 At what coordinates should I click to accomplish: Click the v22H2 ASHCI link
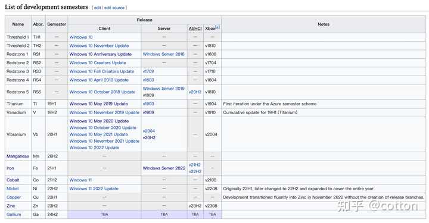195,171
